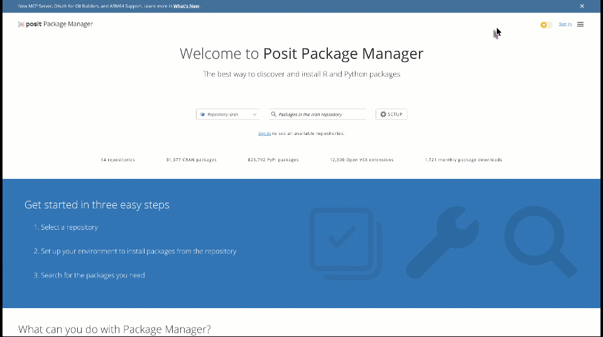This screenshot has height=337, width=603.
Task: Open the hamburger menu
Action: click(x=580, y=24)
